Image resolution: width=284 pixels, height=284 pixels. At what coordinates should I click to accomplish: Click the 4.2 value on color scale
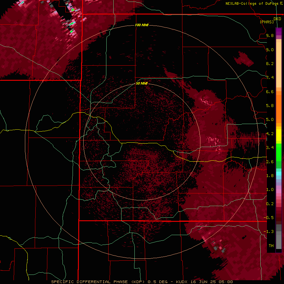pos(270,134)
